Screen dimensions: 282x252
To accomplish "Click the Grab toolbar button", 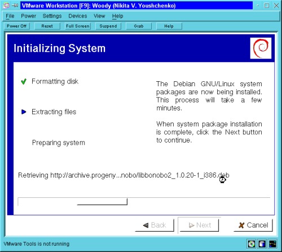I will (x=139, y=26).
